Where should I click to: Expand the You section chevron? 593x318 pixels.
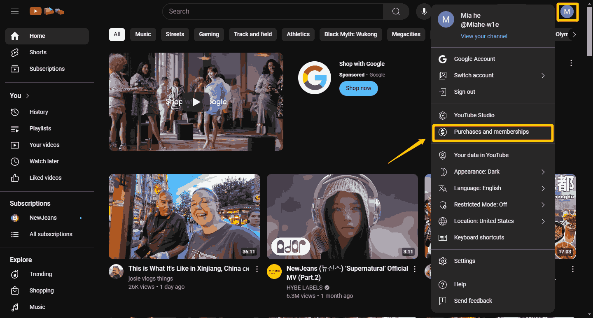pos(28,95)
